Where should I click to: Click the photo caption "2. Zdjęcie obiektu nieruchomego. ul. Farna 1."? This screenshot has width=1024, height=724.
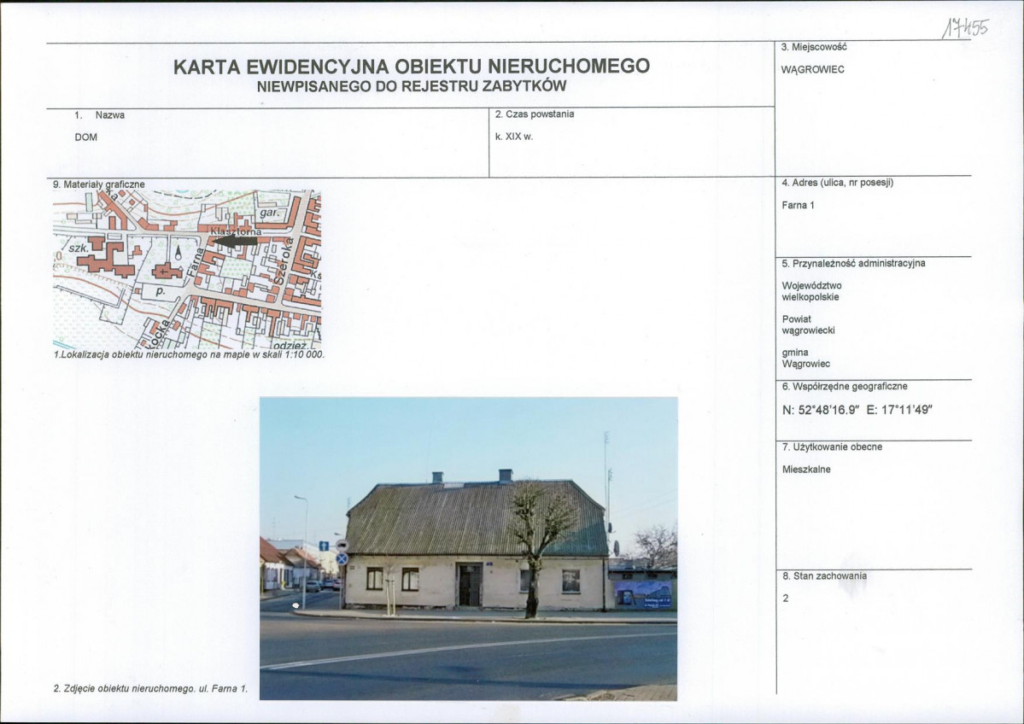coord(151,689)
